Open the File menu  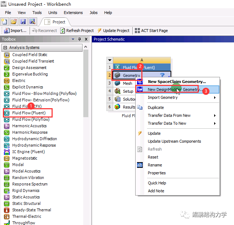pyautogui.click(x=8, y=13)
